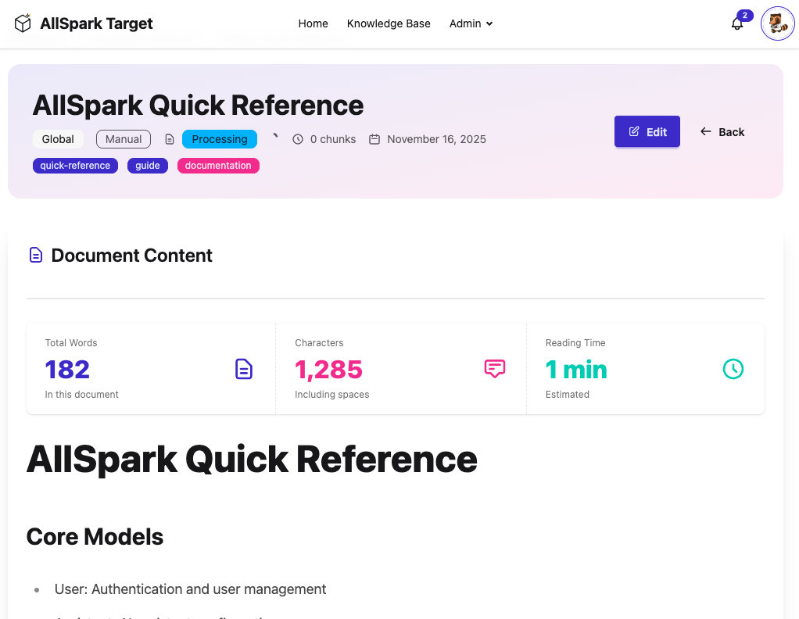This screenshot has width=799, height=619.
Task: Click the AllSpark cube logo icon
Action: 23,23
